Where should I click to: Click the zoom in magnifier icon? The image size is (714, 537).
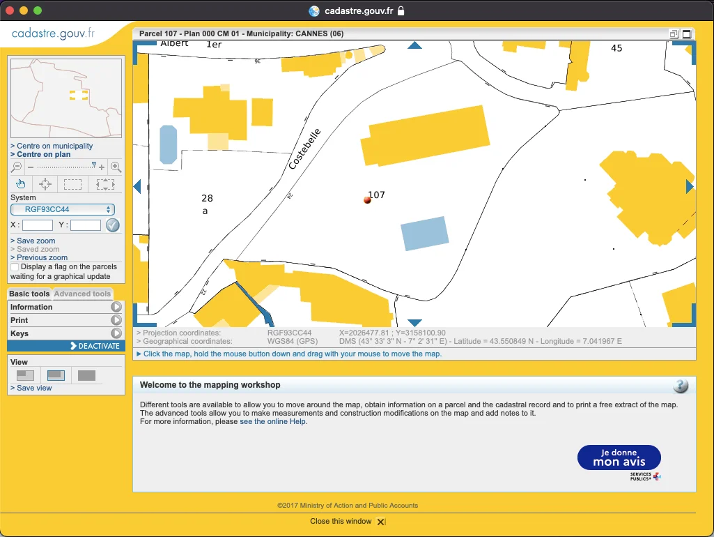click(x=116, y=167)
